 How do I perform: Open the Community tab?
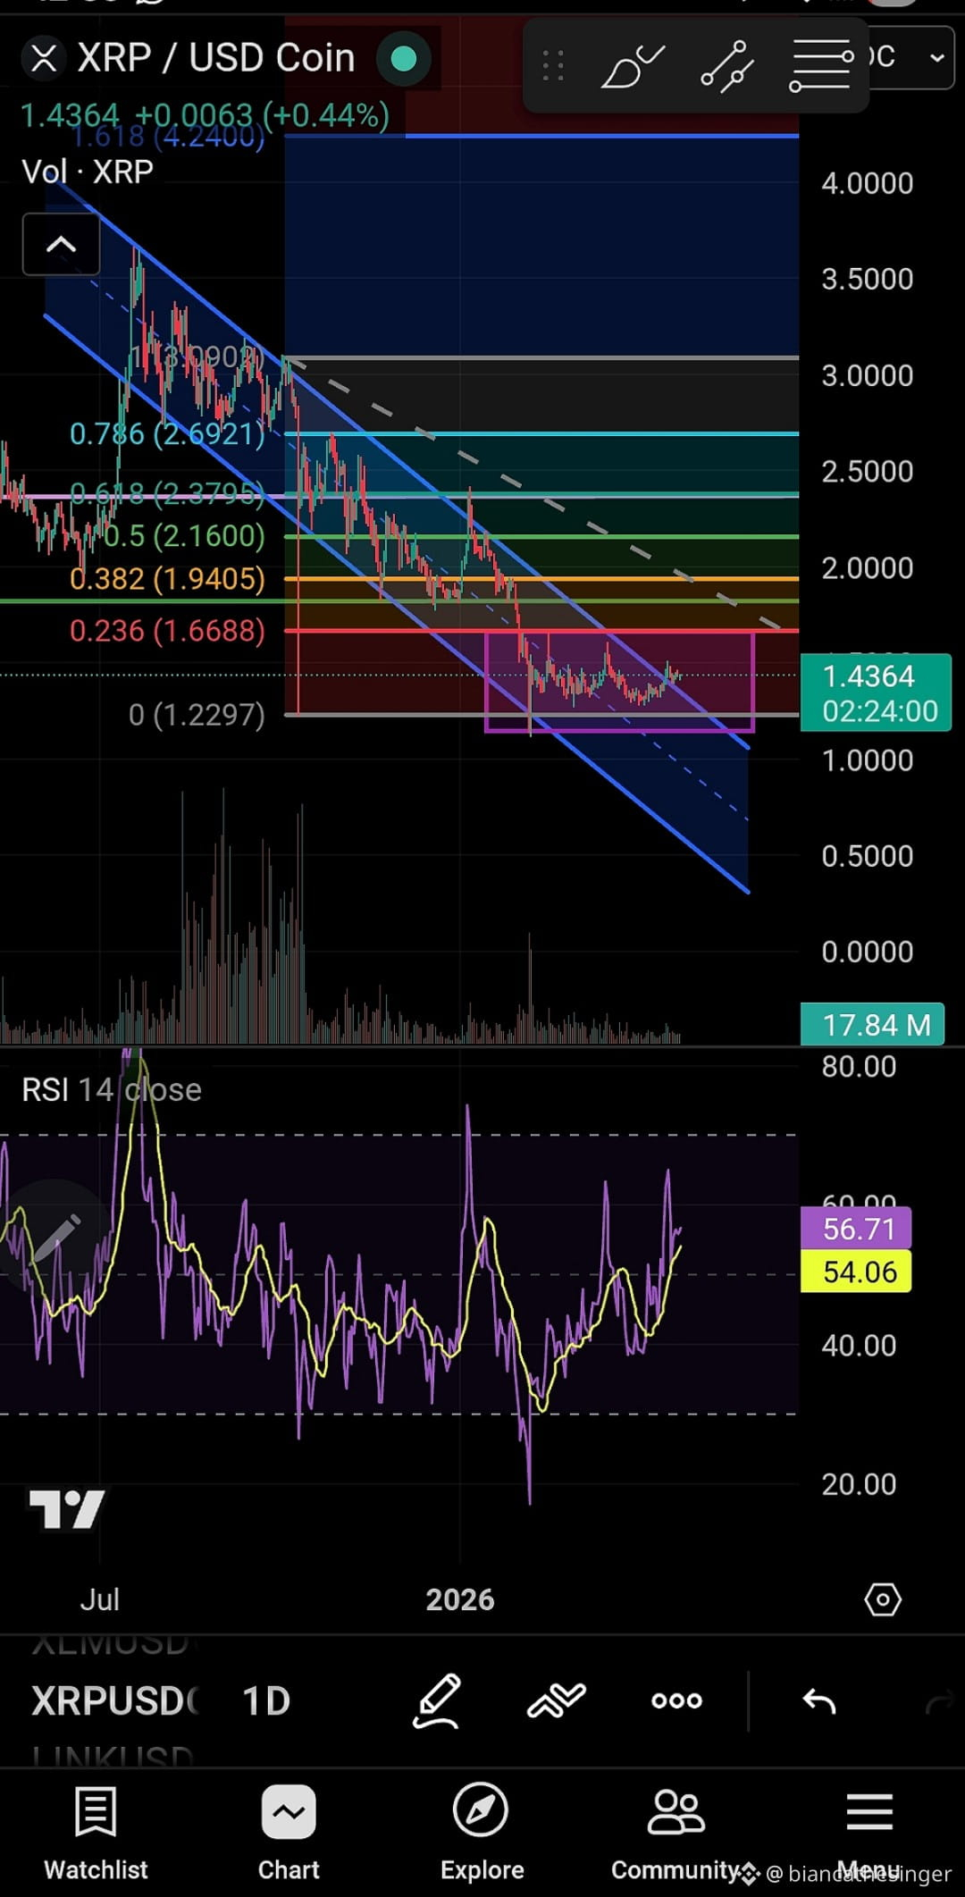[675, 1834]
